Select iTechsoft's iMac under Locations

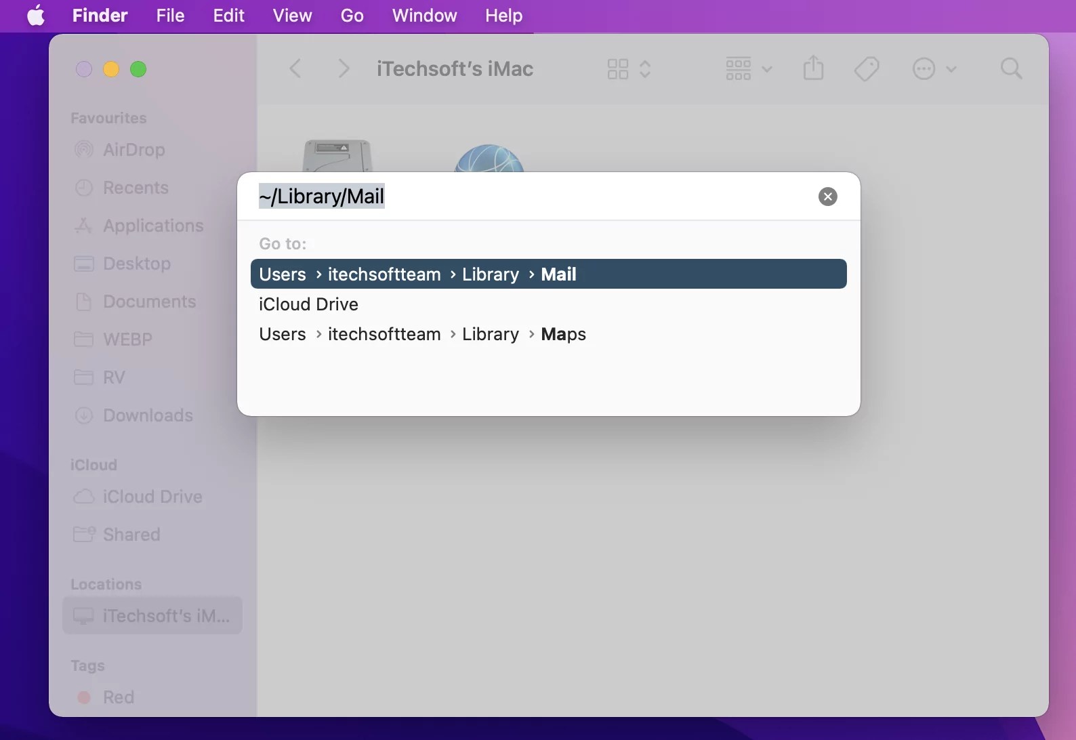pos(152,615)
